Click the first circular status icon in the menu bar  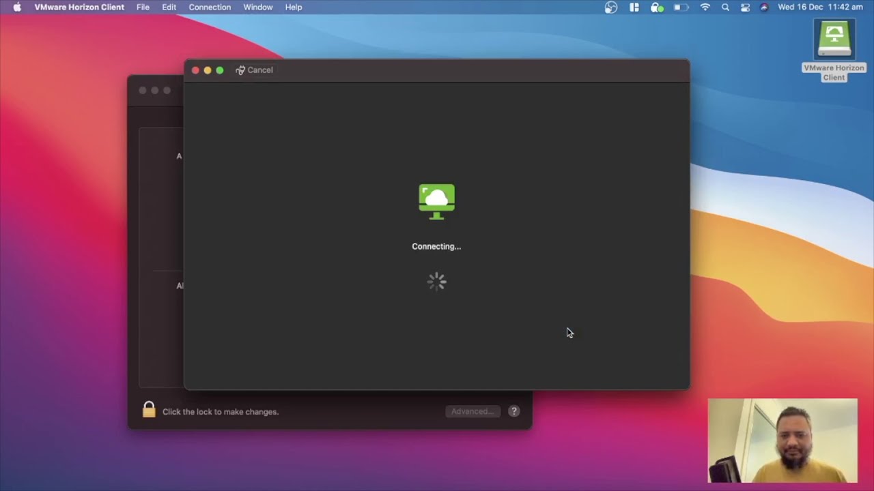click(x=611, y=7)
